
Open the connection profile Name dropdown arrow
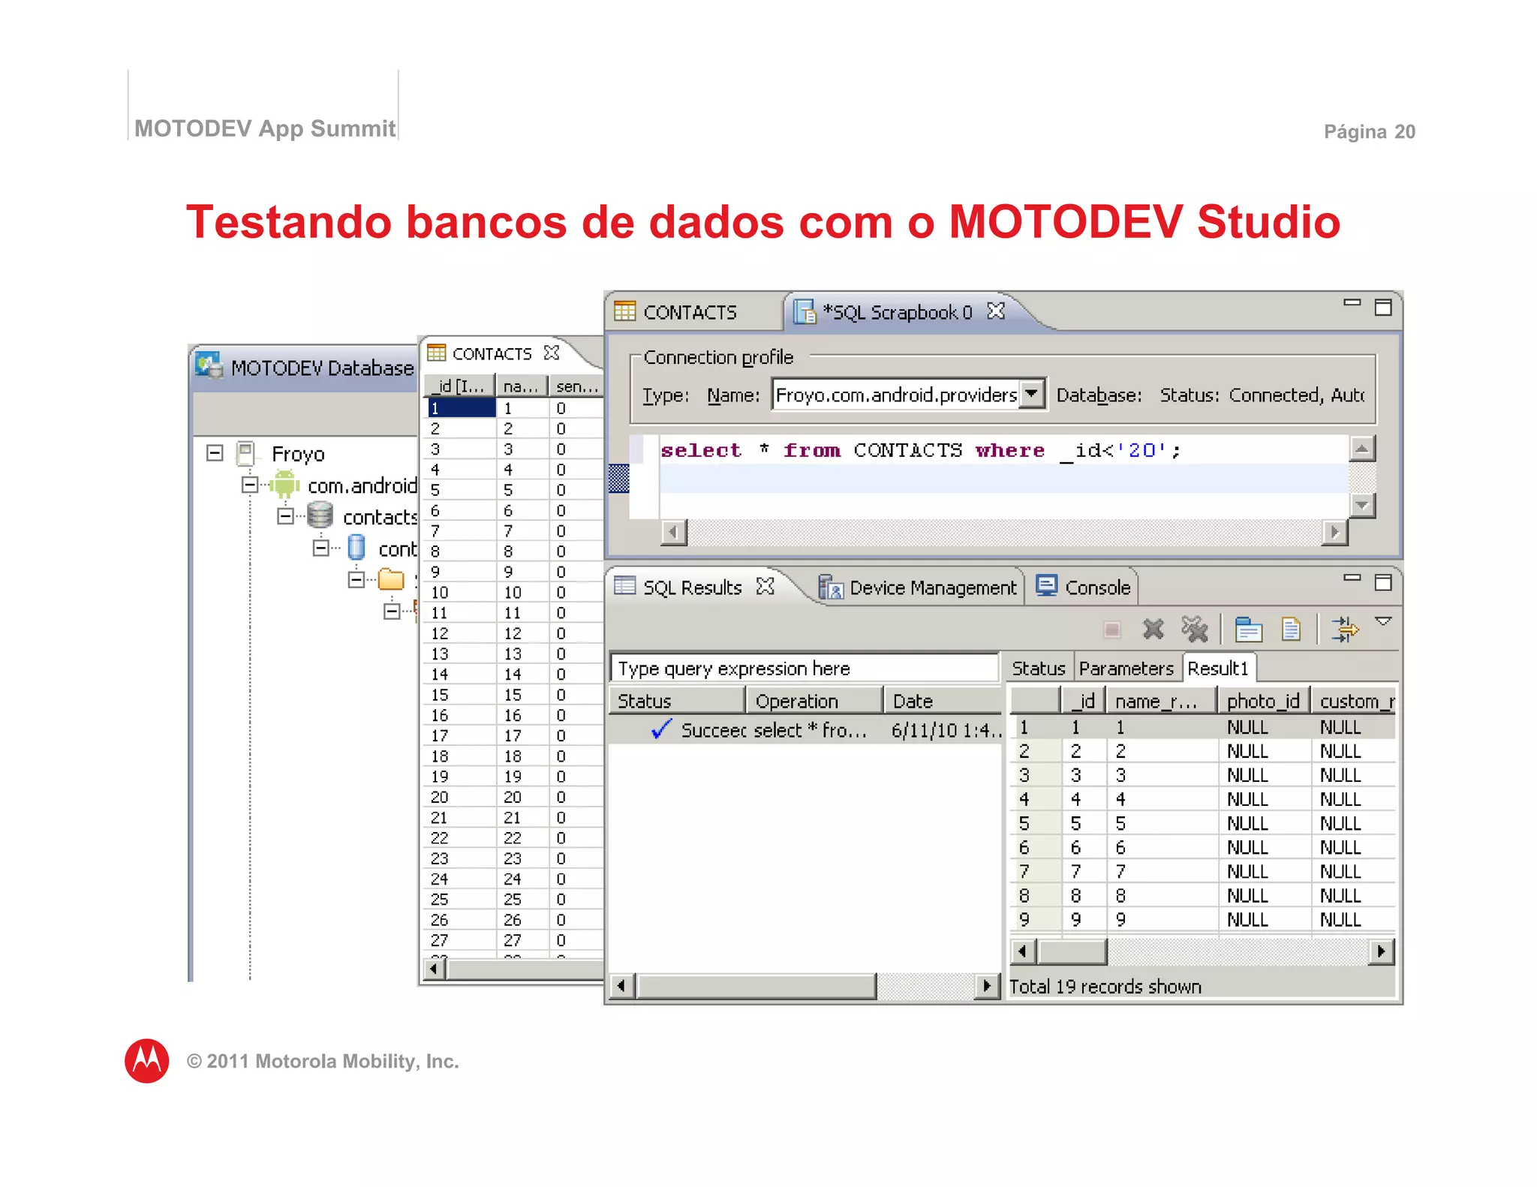1033,392
